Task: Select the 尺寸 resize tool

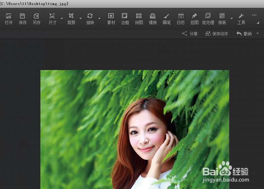Action: pos(52,19)
